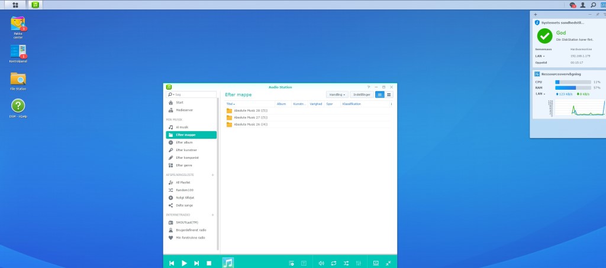Open Kontrolpanel desktop icon
Image resolution: width=606 pixels, height=268 pixels.
(18, 54)
